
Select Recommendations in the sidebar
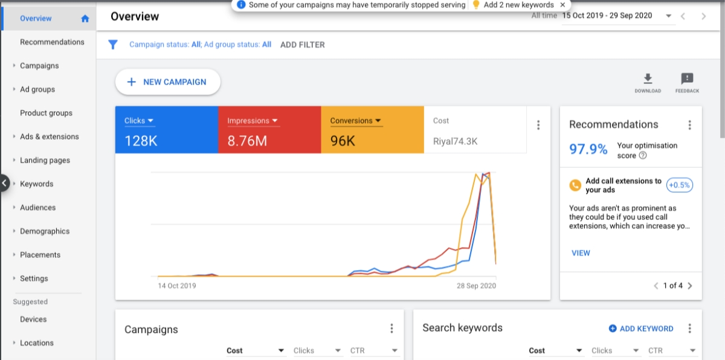[52, 42]
